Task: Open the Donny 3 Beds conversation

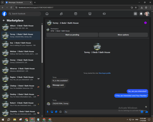Action: (x=21, y=61)
